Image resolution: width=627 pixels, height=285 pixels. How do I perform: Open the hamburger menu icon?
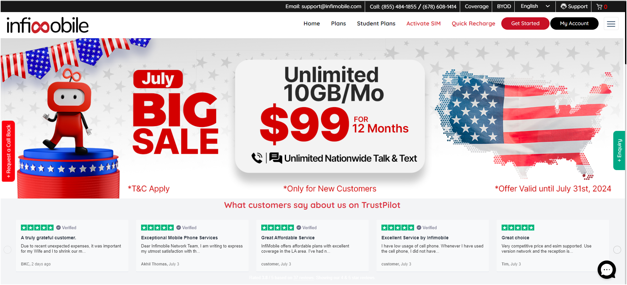(x=611, y=24)
